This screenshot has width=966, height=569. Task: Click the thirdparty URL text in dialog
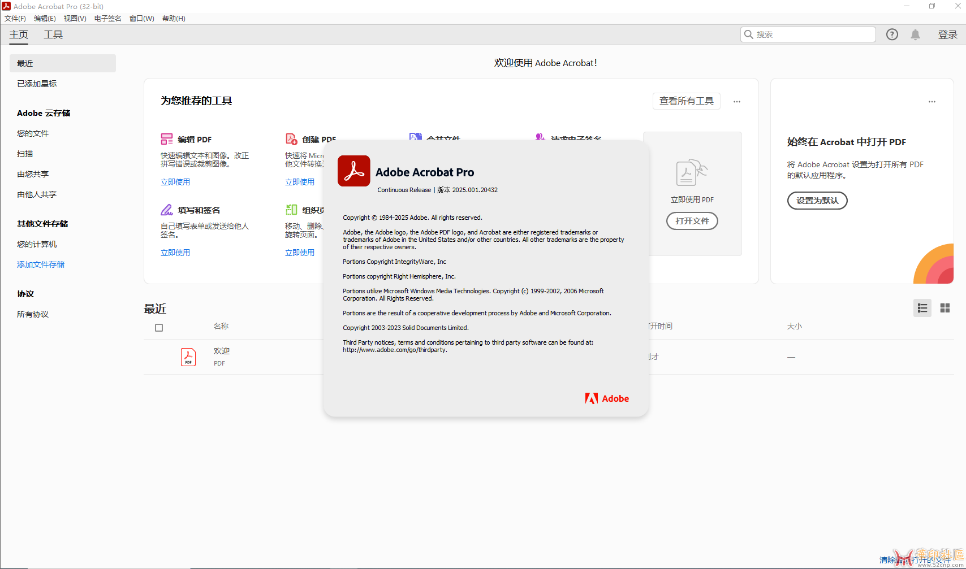coord(395,350)
